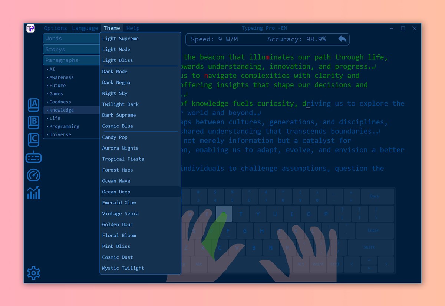445x306 pixels.
Task: Choose Tropical Fiesta theme
Action: tap(140, 159)
